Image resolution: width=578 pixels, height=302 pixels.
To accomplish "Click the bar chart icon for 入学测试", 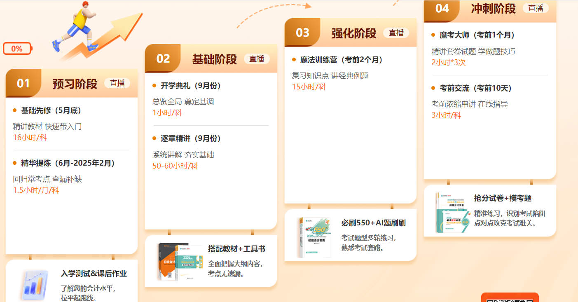I will coord(35,285).
